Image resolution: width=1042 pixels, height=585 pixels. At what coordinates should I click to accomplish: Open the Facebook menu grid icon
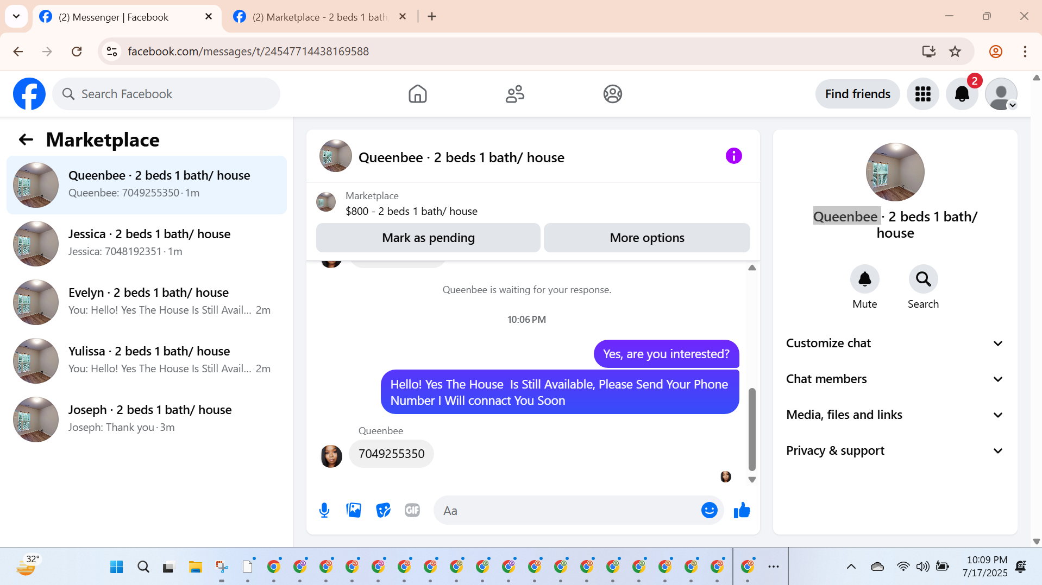(922, 94)
